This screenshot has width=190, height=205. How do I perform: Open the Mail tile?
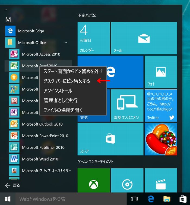tap(144, 38)
